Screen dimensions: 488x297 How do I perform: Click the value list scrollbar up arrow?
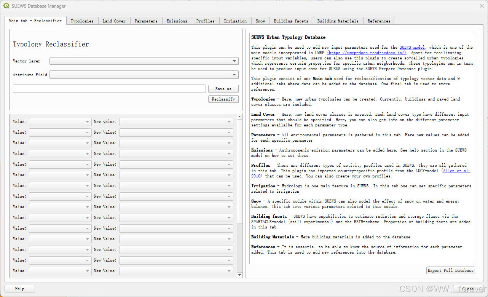pyautogui.click(x=239, y=117)
